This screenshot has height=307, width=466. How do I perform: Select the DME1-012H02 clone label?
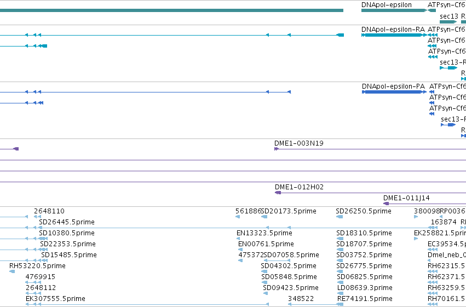[299, 187]
